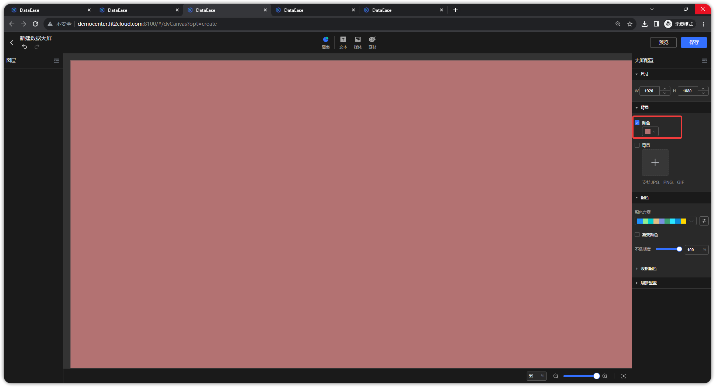
Task: Open advanced color scheme settings icon
Action: click(704, 221)
